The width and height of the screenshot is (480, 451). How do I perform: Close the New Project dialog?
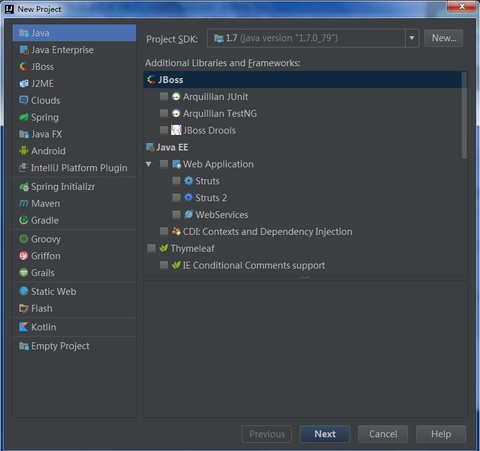[x=462, y=6]
